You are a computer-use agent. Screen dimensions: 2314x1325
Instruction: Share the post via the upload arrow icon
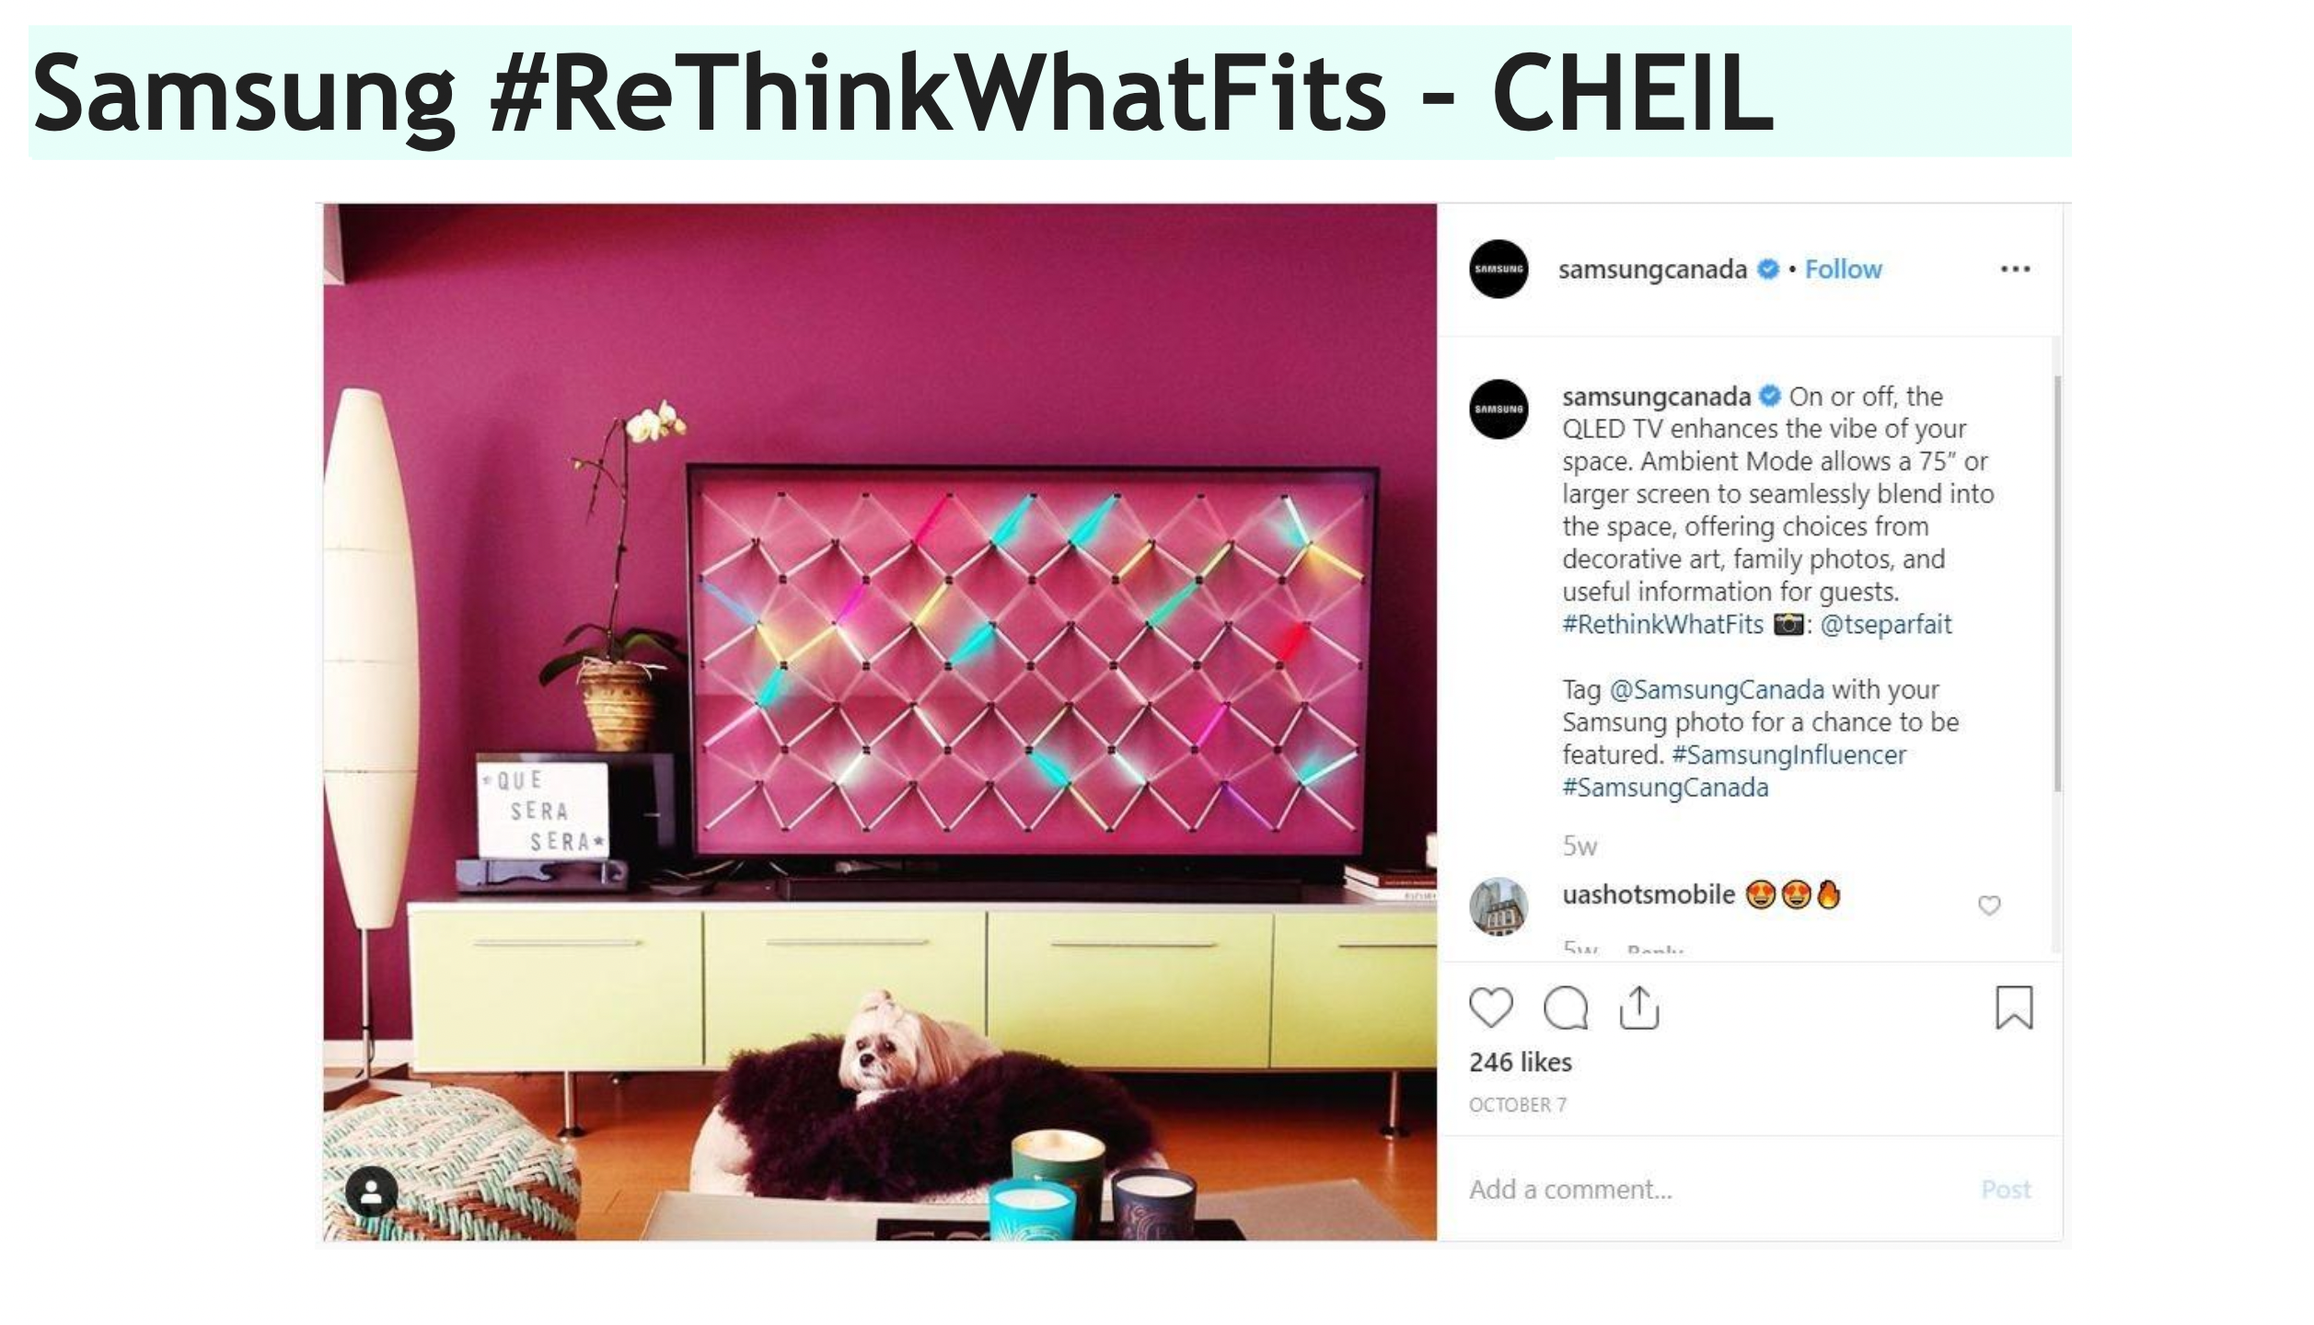1638,1008
